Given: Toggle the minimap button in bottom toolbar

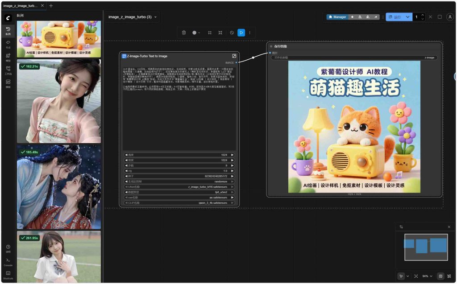Looking at the screenshot, I should click(x=440, y=276).
